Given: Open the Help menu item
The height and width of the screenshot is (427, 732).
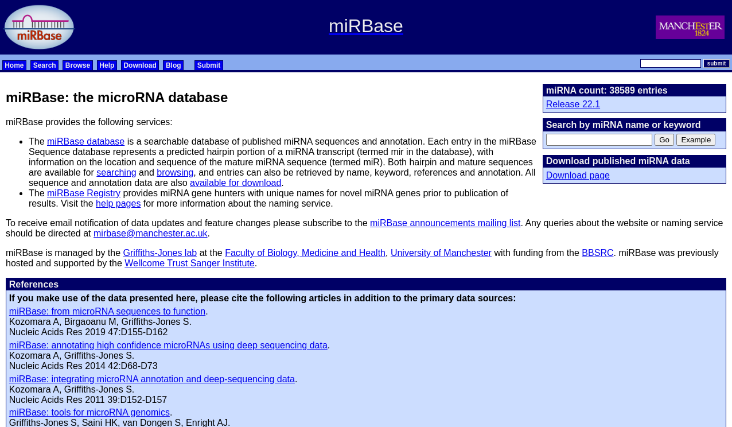Looking at the screenshot, I should [x=107, y=65].
